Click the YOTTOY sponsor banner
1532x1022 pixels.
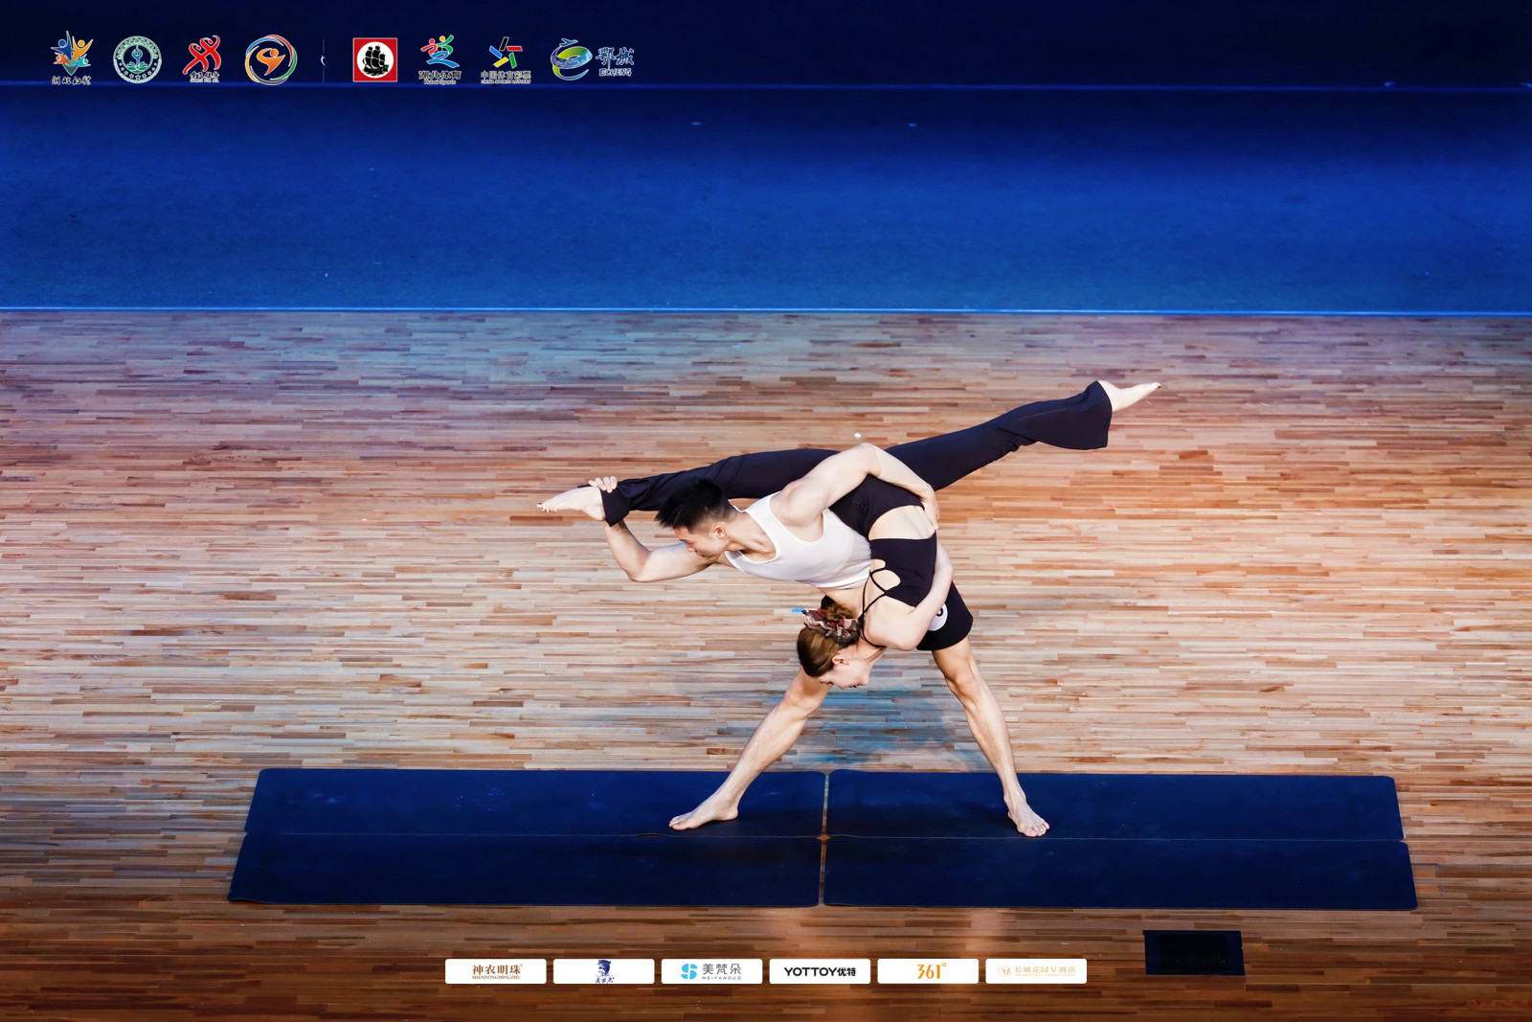pos(820,971)
